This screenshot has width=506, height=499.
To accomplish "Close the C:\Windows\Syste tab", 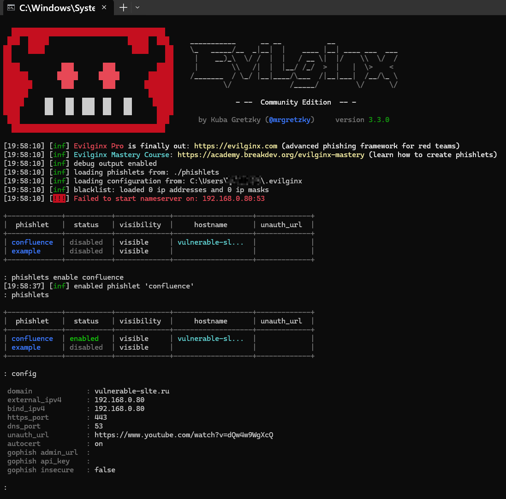I will pyautogui.click(x=104, y=7).
